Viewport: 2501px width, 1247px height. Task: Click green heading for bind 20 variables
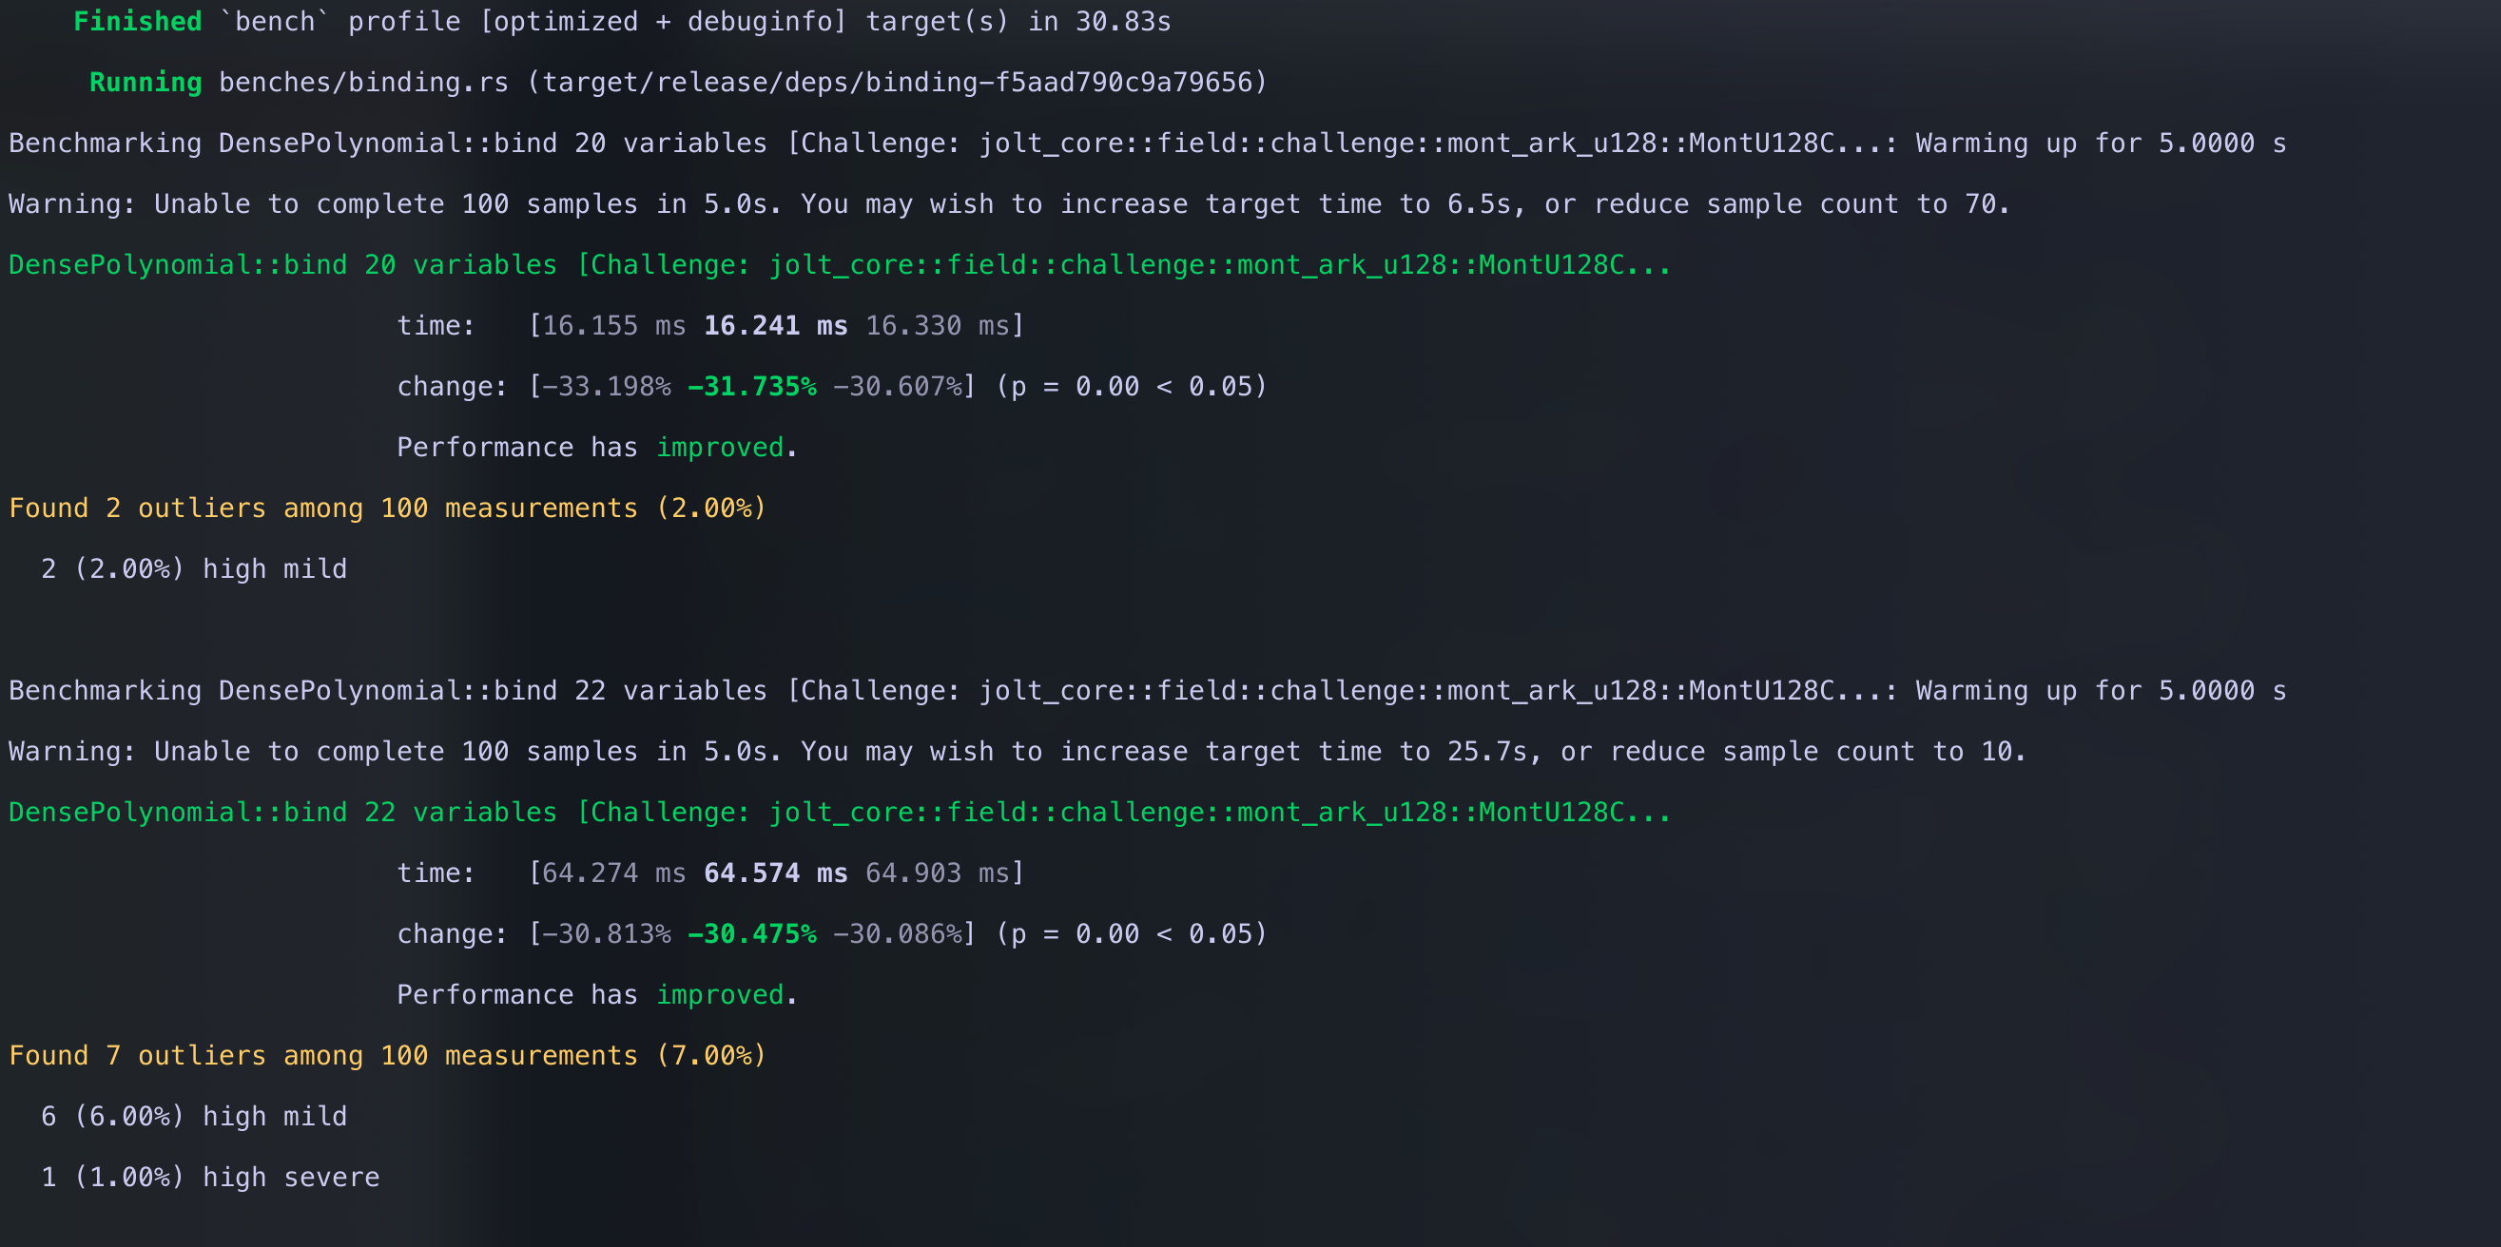839,265
